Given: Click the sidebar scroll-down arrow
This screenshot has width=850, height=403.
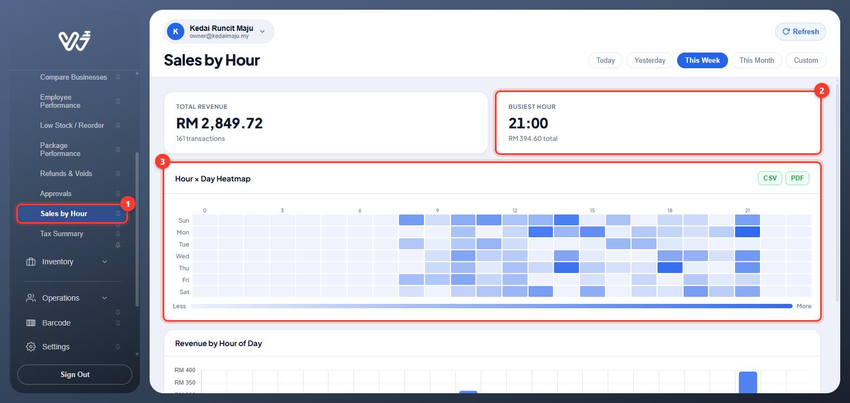Looking at the screenshot, I should point(137,354).
